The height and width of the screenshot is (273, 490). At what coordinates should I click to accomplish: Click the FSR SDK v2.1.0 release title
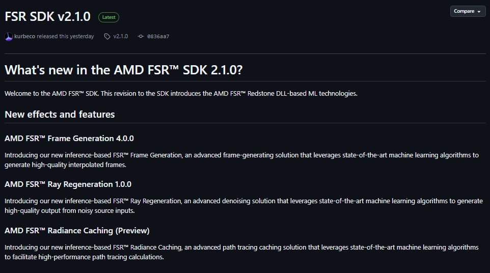tap(48, 17)
